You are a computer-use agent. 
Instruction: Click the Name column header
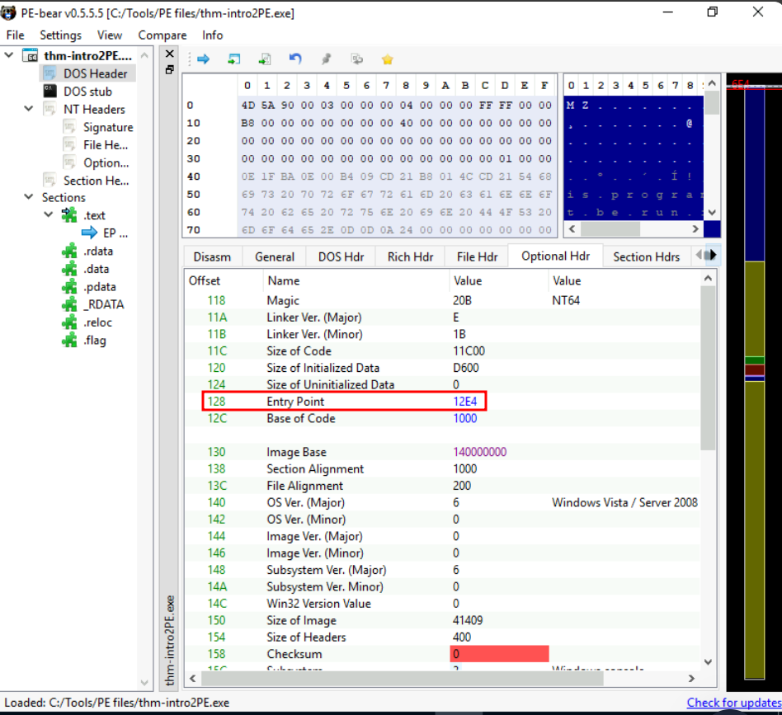click(283, 280)
